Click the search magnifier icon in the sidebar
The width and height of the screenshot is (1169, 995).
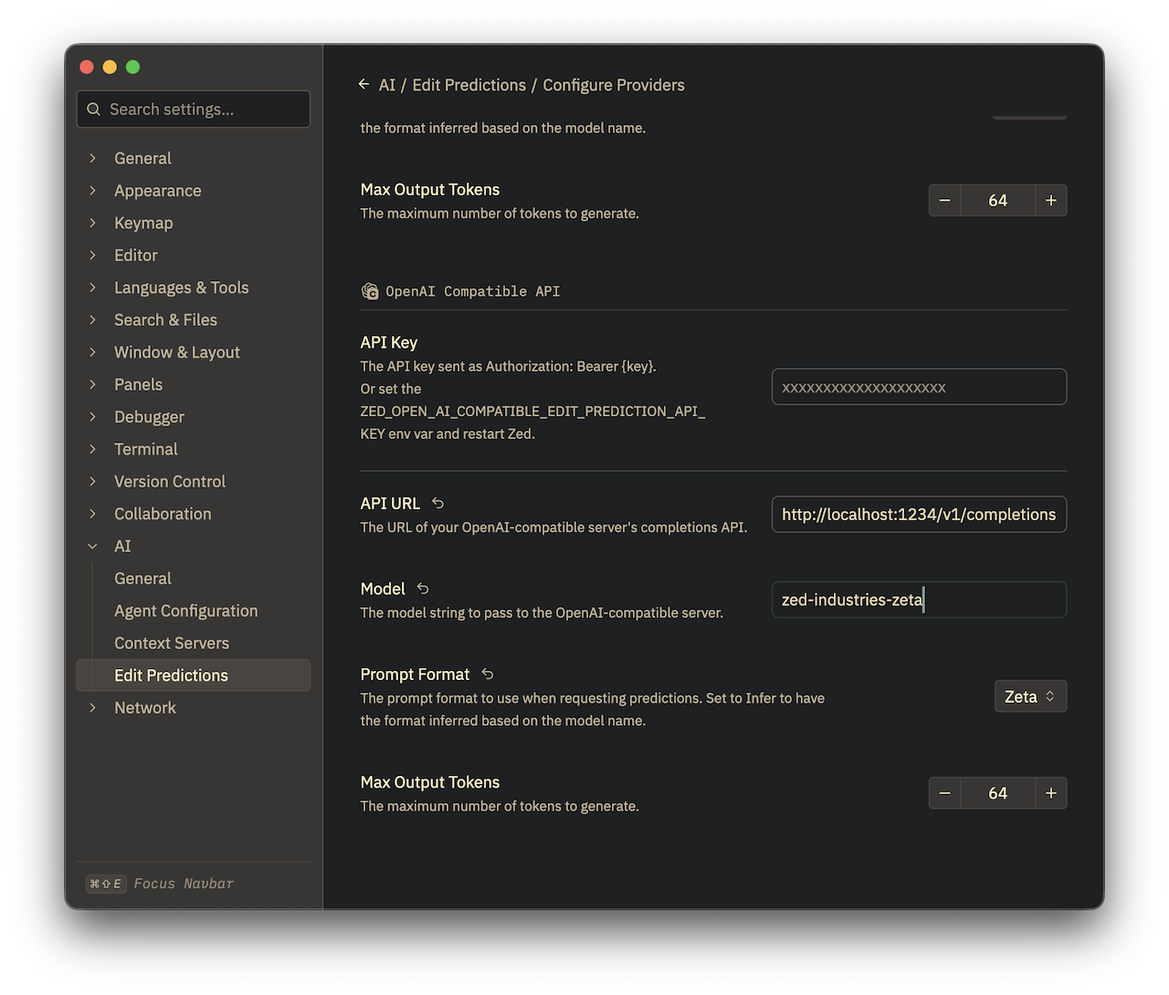(x=94, y=110)
